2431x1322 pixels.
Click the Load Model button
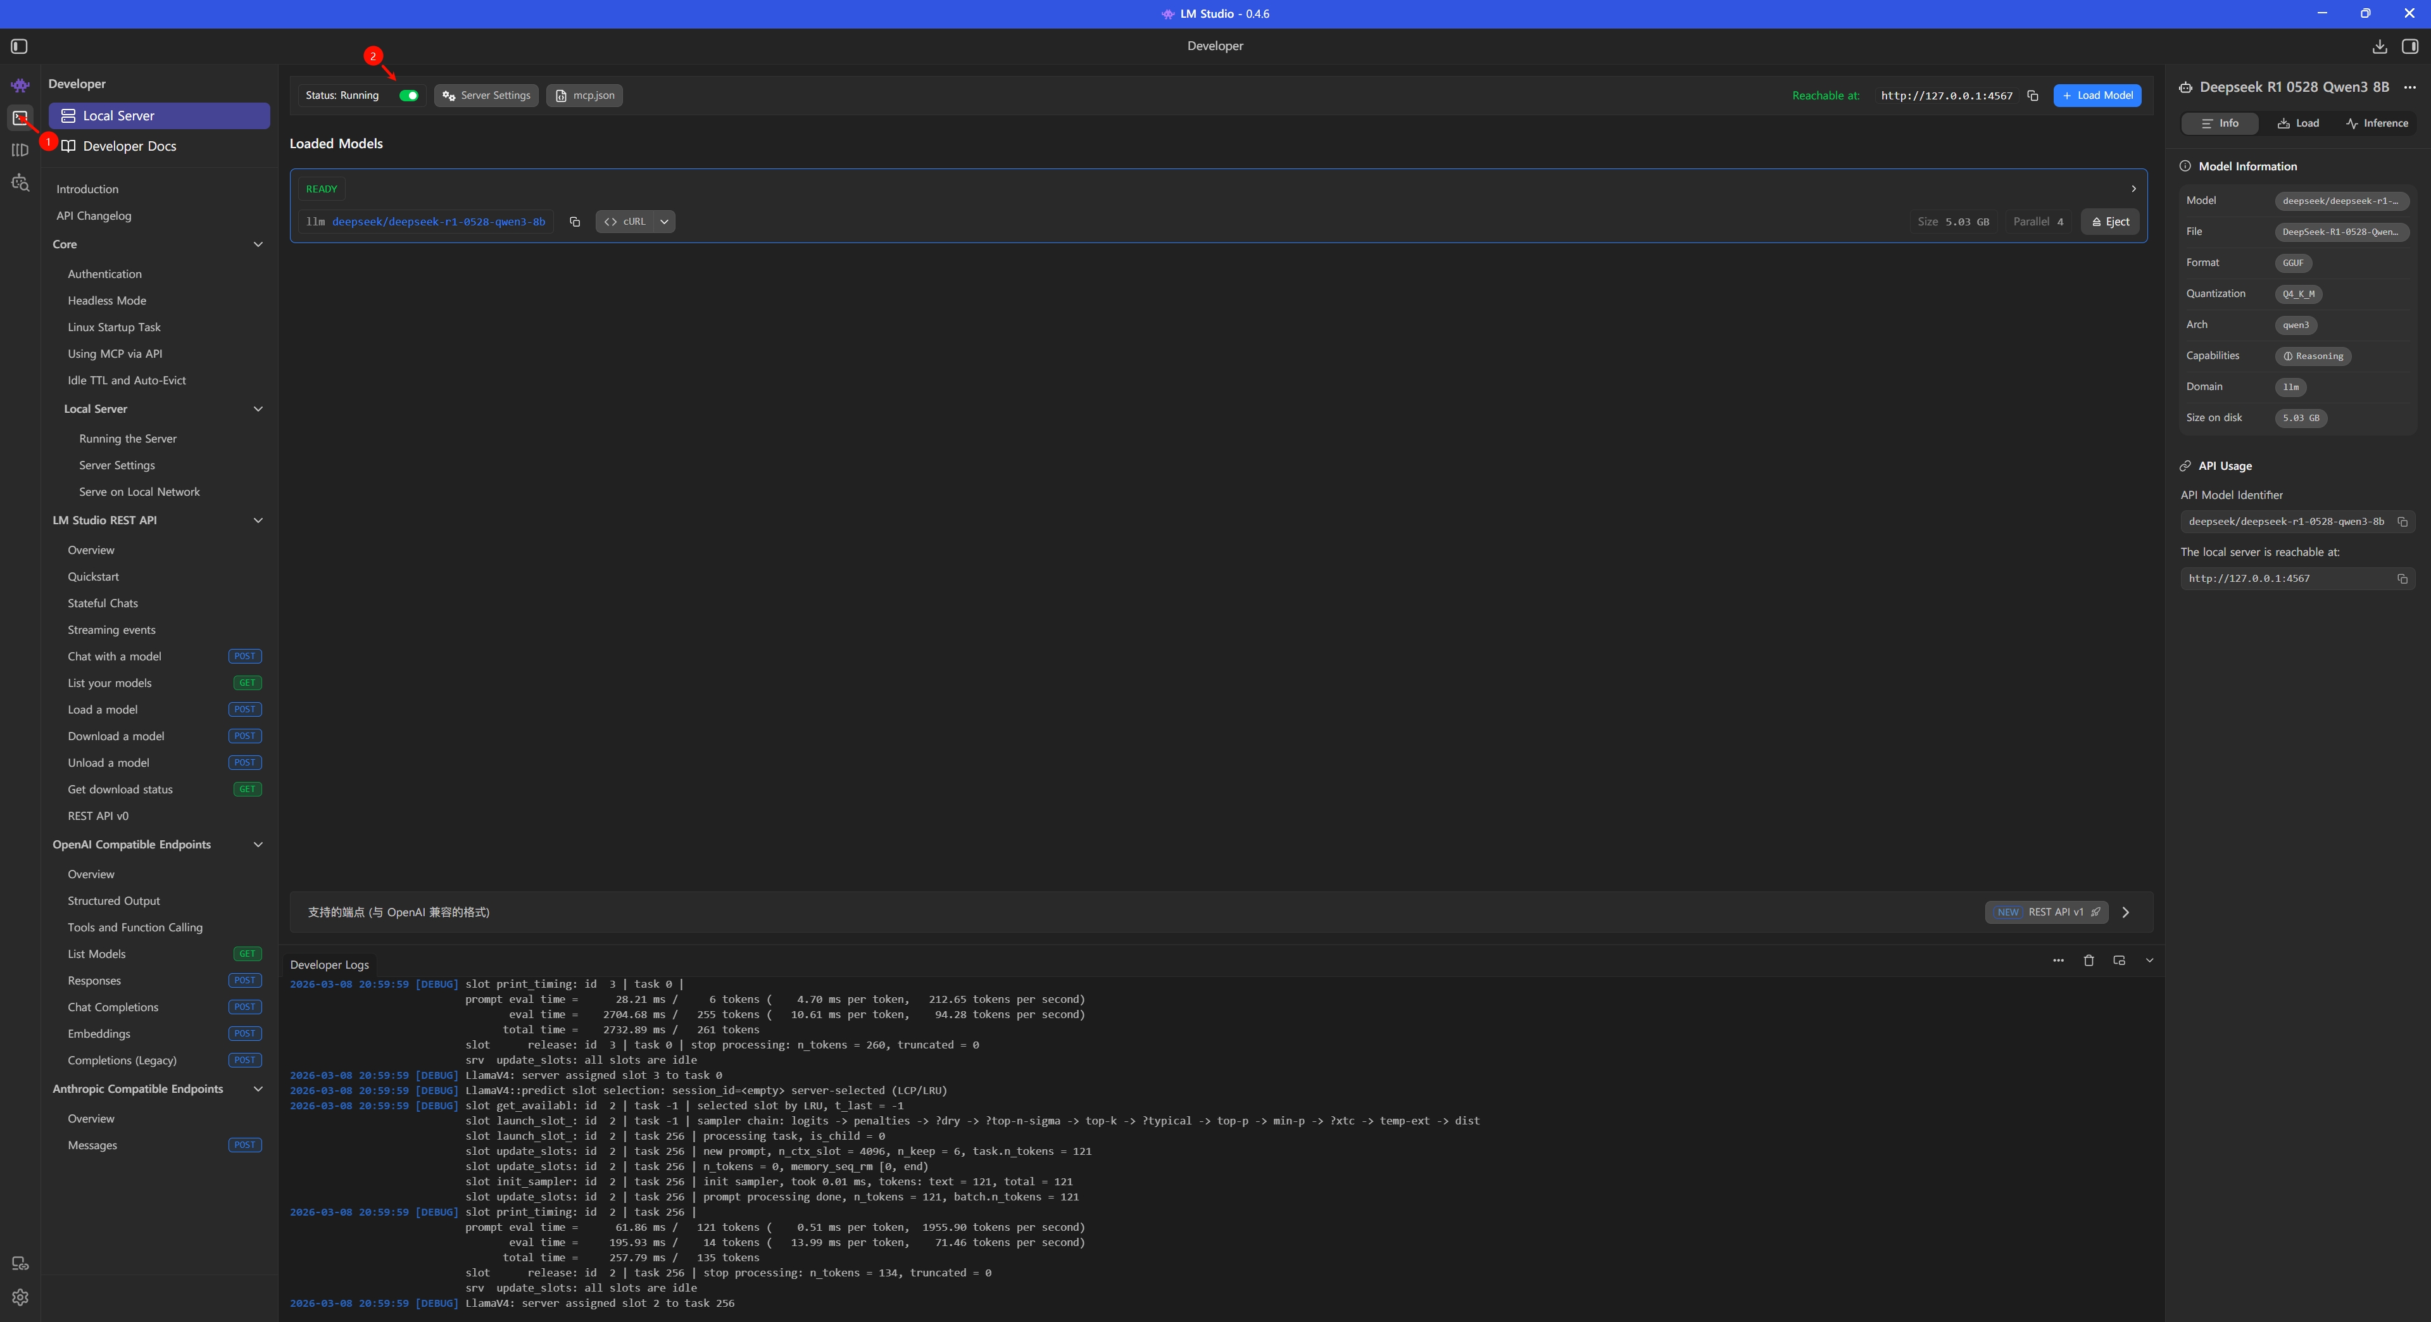click(x=2097, y=96)
